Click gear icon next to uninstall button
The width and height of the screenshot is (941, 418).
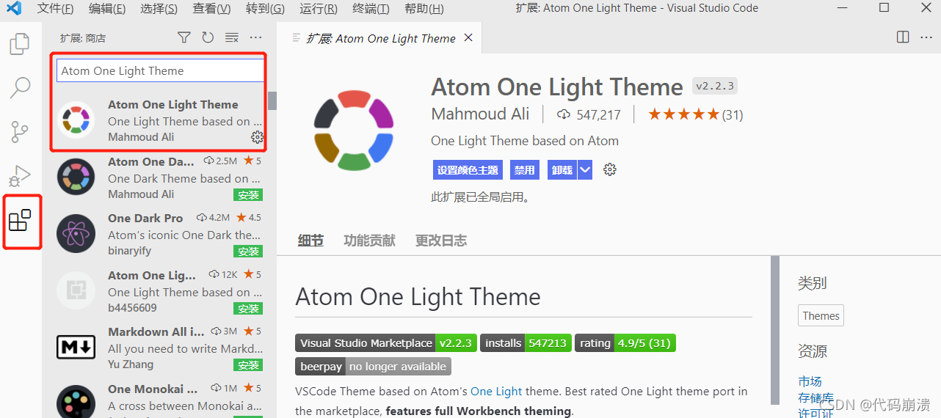tap(610, 170)
